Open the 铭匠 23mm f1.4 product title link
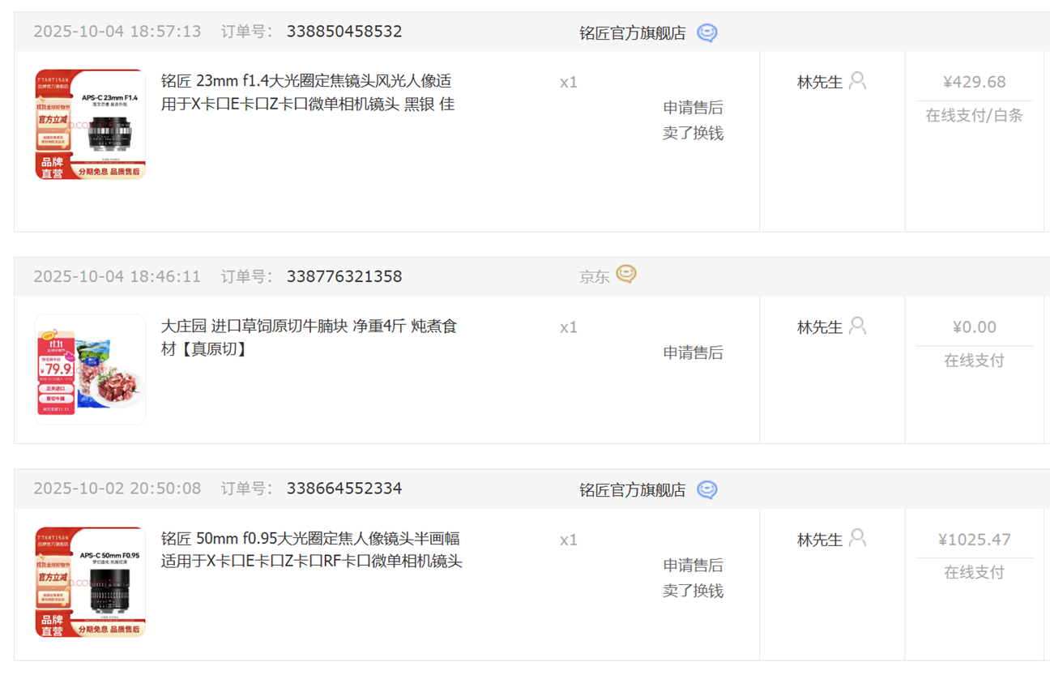This screenshot has width=1050, height=679. (307, 92)
